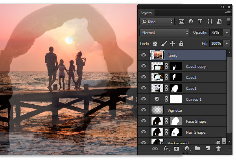This screenshot has width=236, height=160.
Task: Filter for smart objects icon
Action: point(219,22)
